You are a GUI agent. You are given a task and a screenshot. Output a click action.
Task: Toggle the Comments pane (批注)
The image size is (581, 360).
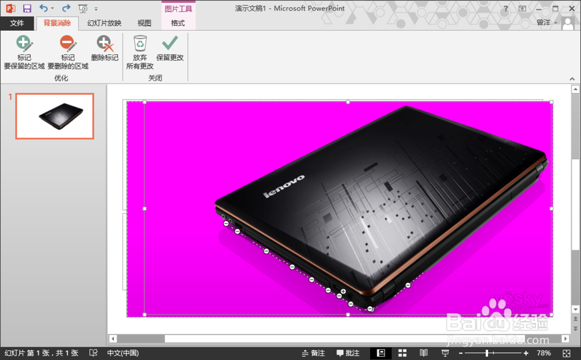348,353
